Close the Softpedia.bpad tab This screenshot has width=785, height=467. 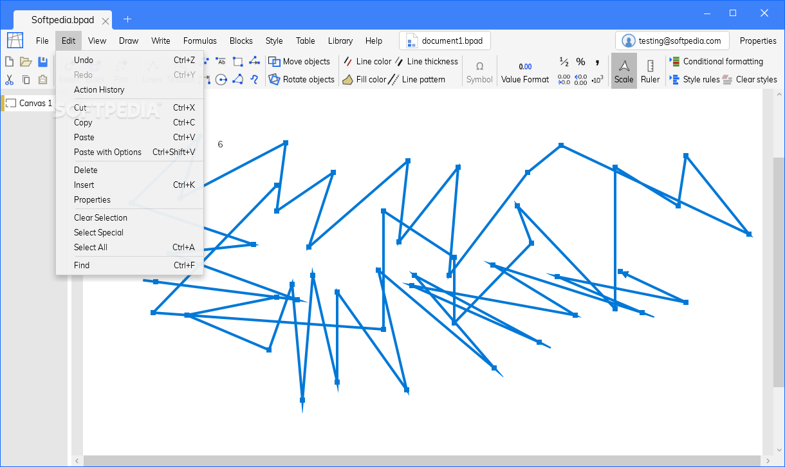(106, 21)
